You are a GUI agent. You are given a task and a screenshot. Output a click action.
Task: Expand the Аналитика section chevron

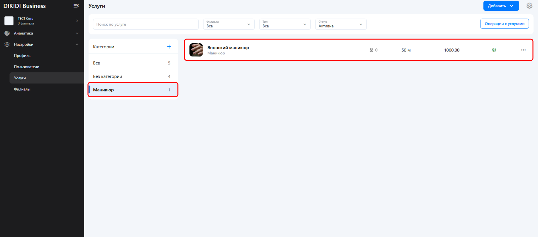click(77, 33)
